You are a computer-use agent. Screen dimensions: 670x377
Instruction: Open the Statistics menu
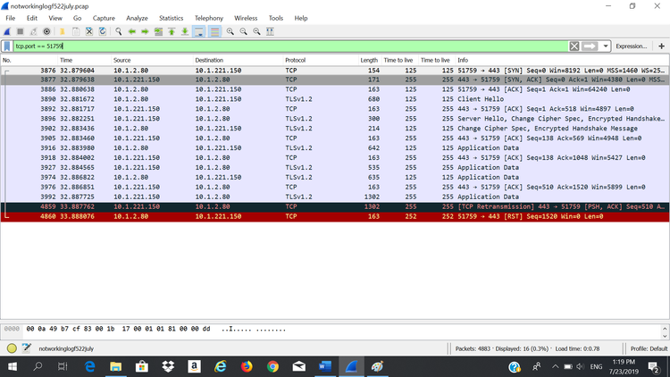(171, 18)
